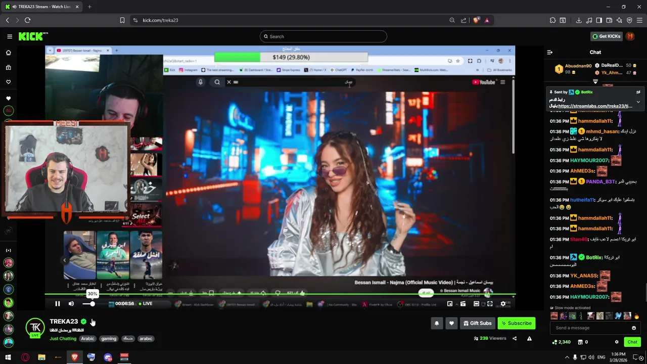Jump to LIVE in the player
The height and width of the screenshot is (364, 647).
tap(145, 304)
